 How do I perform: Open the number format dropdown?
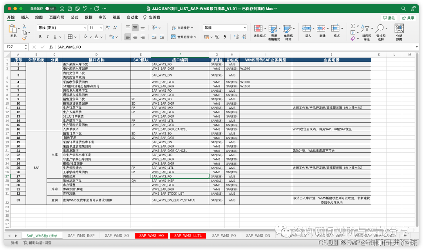click(x=245, y=27)
